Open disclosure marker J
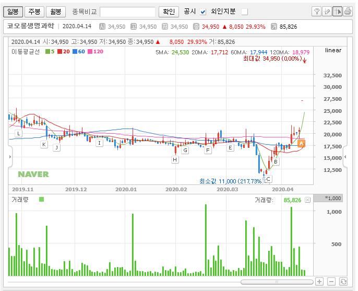This screenshot has height=291, width=358. (56, 147)
